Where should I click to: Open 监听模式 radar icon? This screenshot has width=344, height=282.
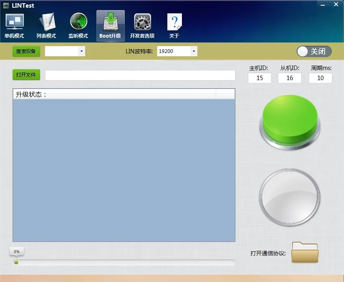coord(79,21)
